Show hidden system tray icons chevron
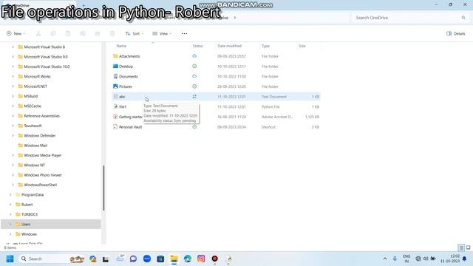The width and height of the screenshot is (473, 266). pyautogui.click(x=385, y=259)
